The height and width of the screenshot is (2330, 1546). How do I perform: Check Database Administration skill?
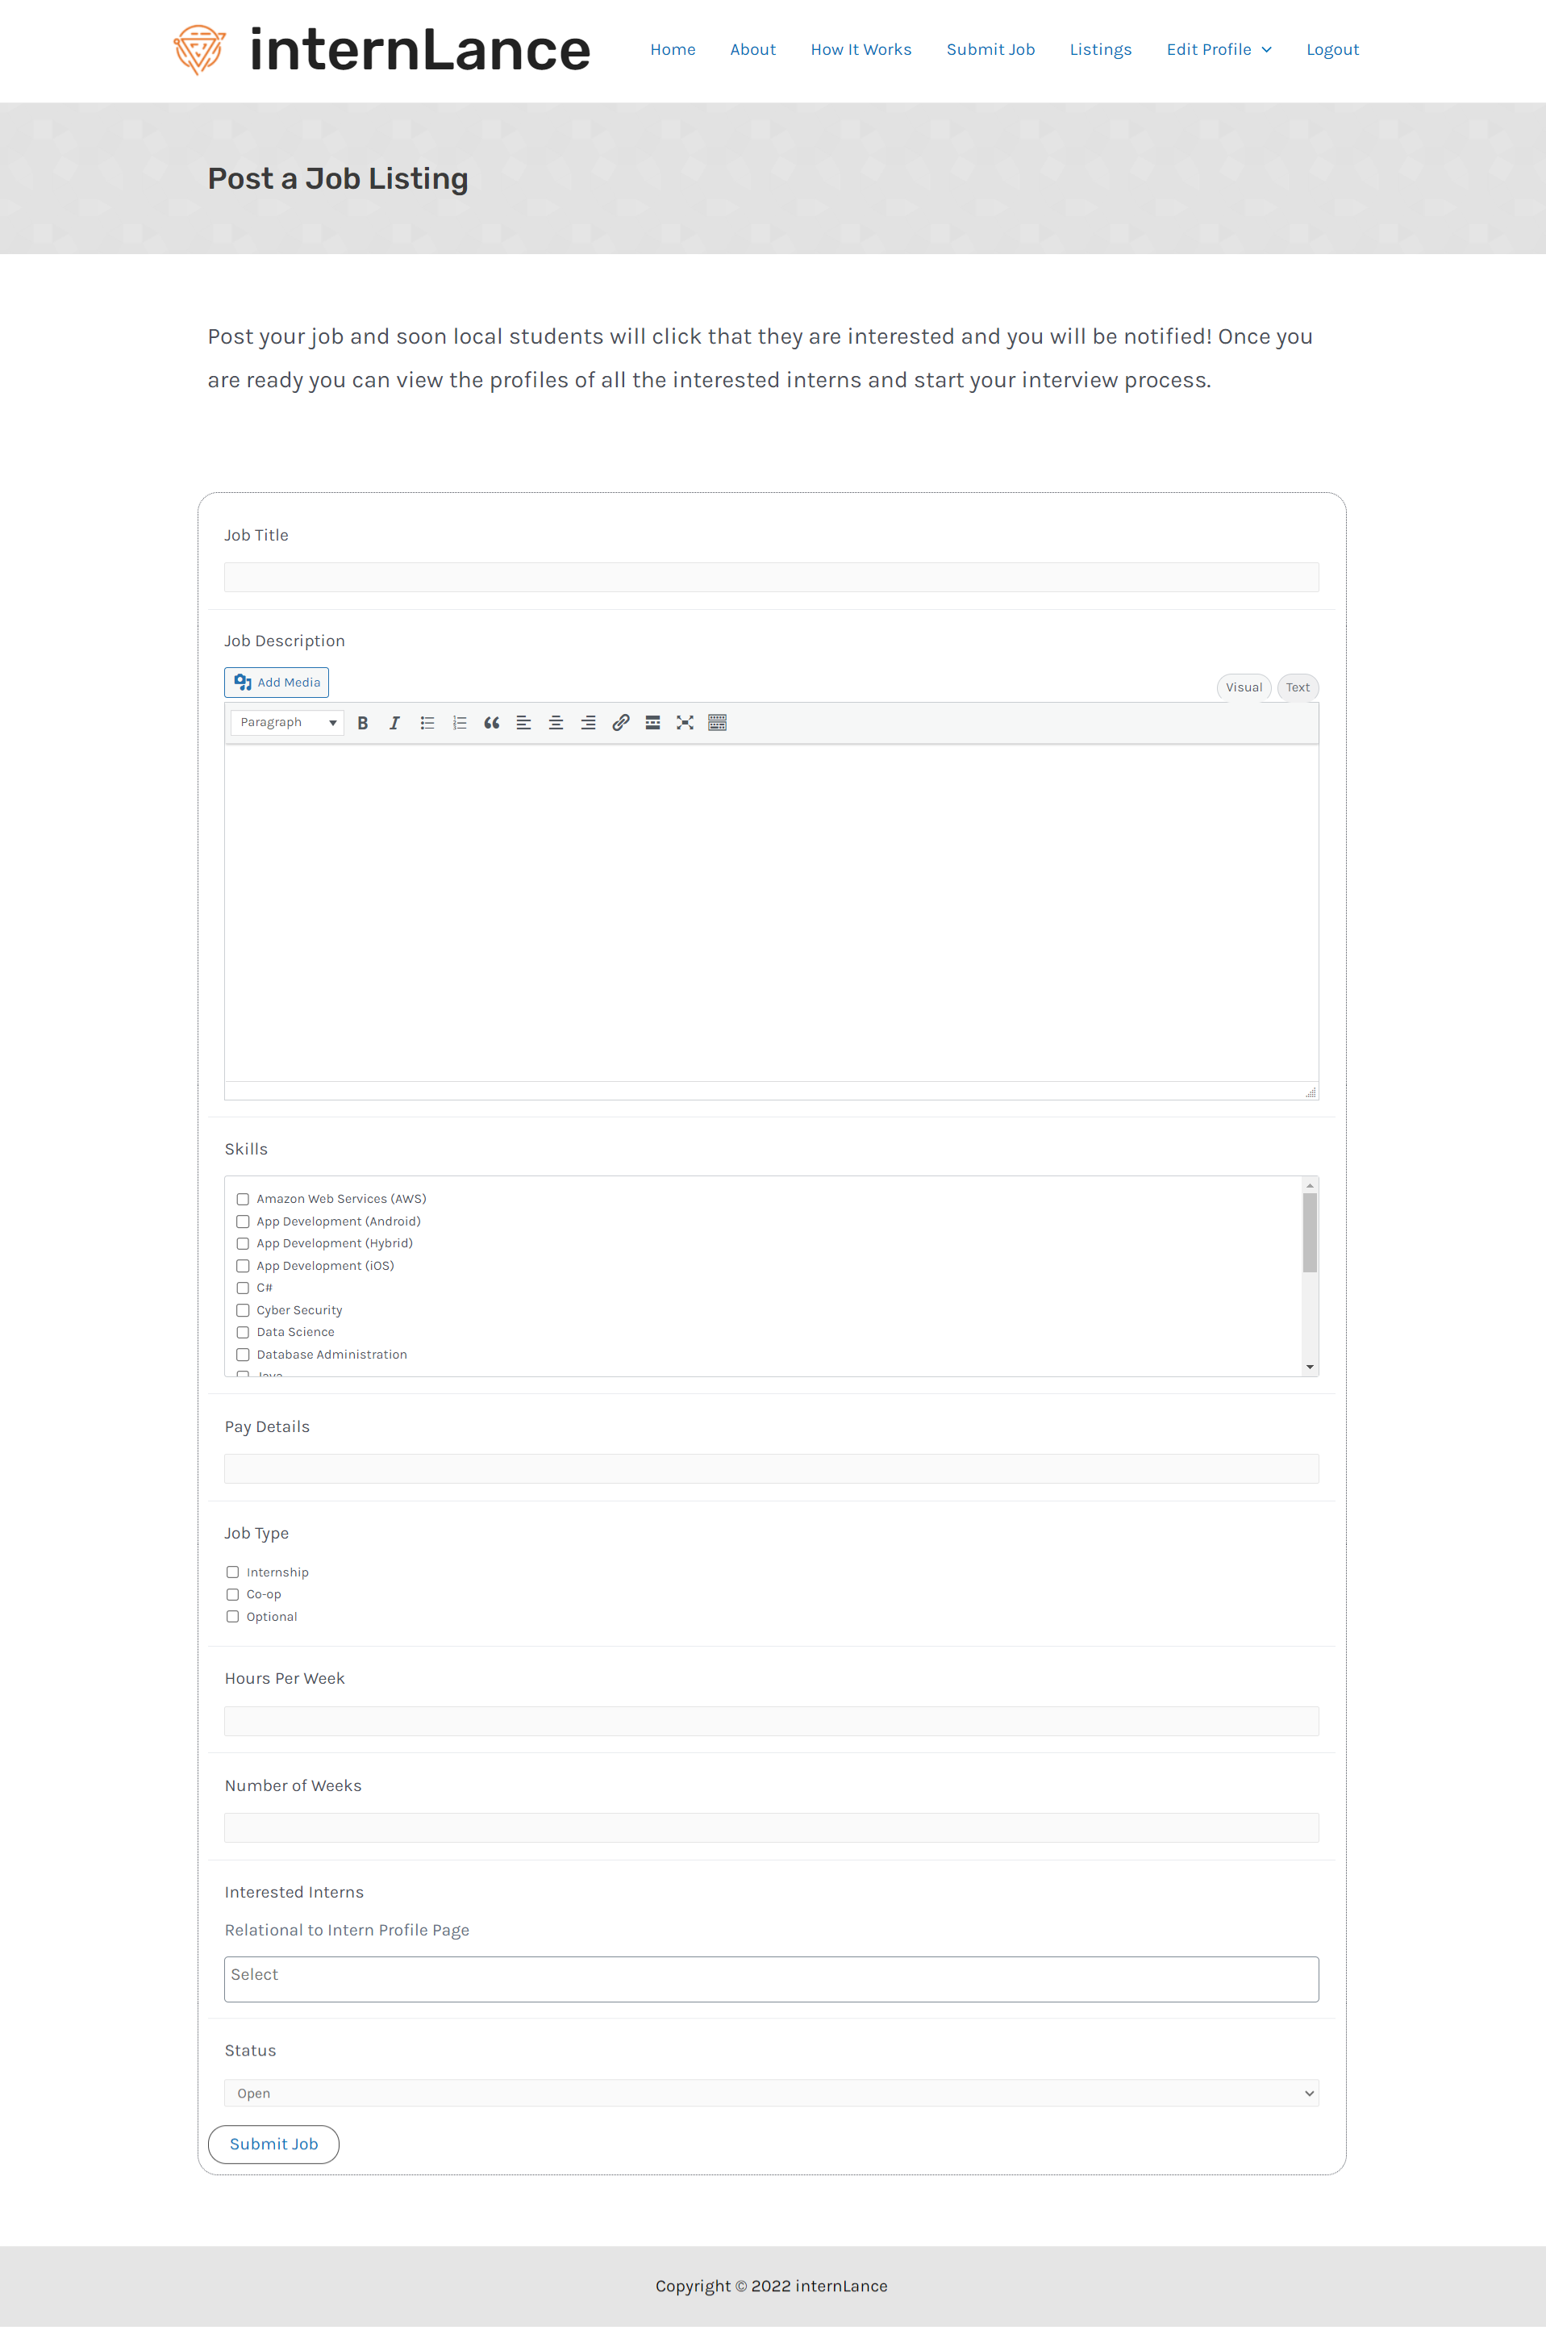pos(243,1355)
